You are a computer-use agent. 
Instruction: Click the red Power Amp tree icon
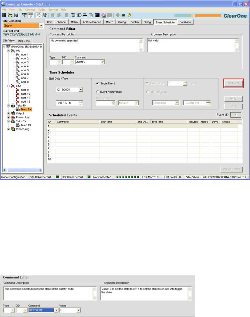click(13, 117)
